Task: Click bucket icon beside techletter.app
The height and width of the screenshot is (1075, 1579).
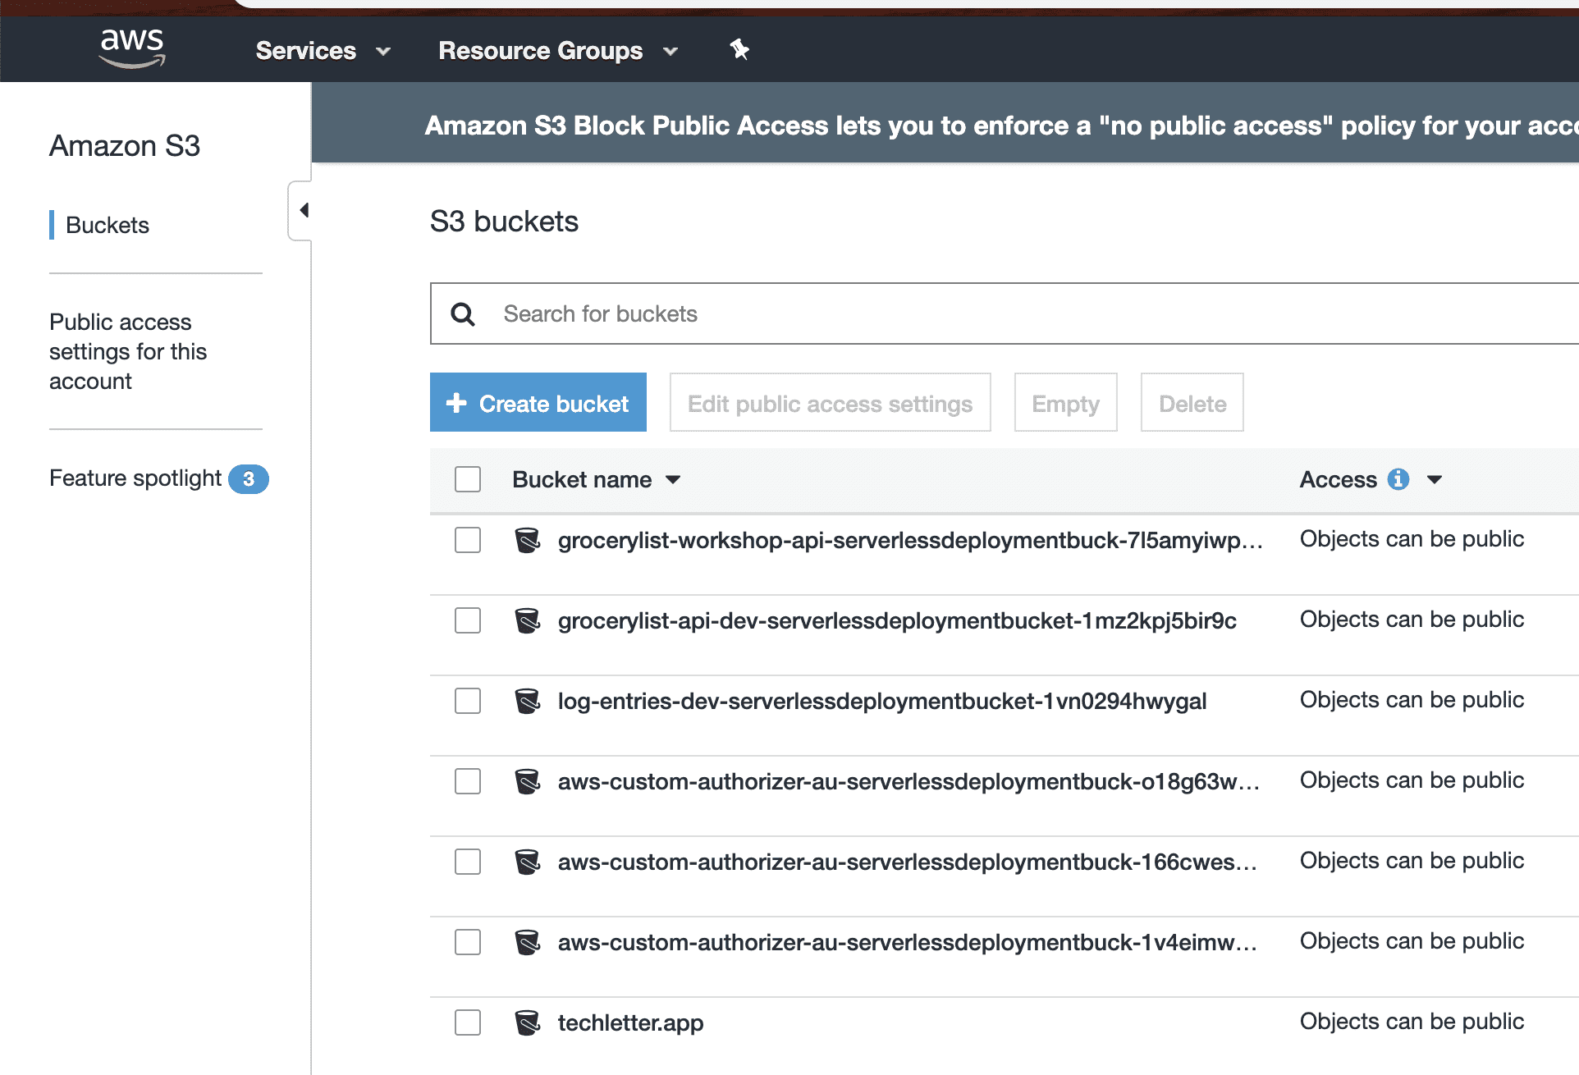Action: pyautogui.click(x=527, y=1022)
